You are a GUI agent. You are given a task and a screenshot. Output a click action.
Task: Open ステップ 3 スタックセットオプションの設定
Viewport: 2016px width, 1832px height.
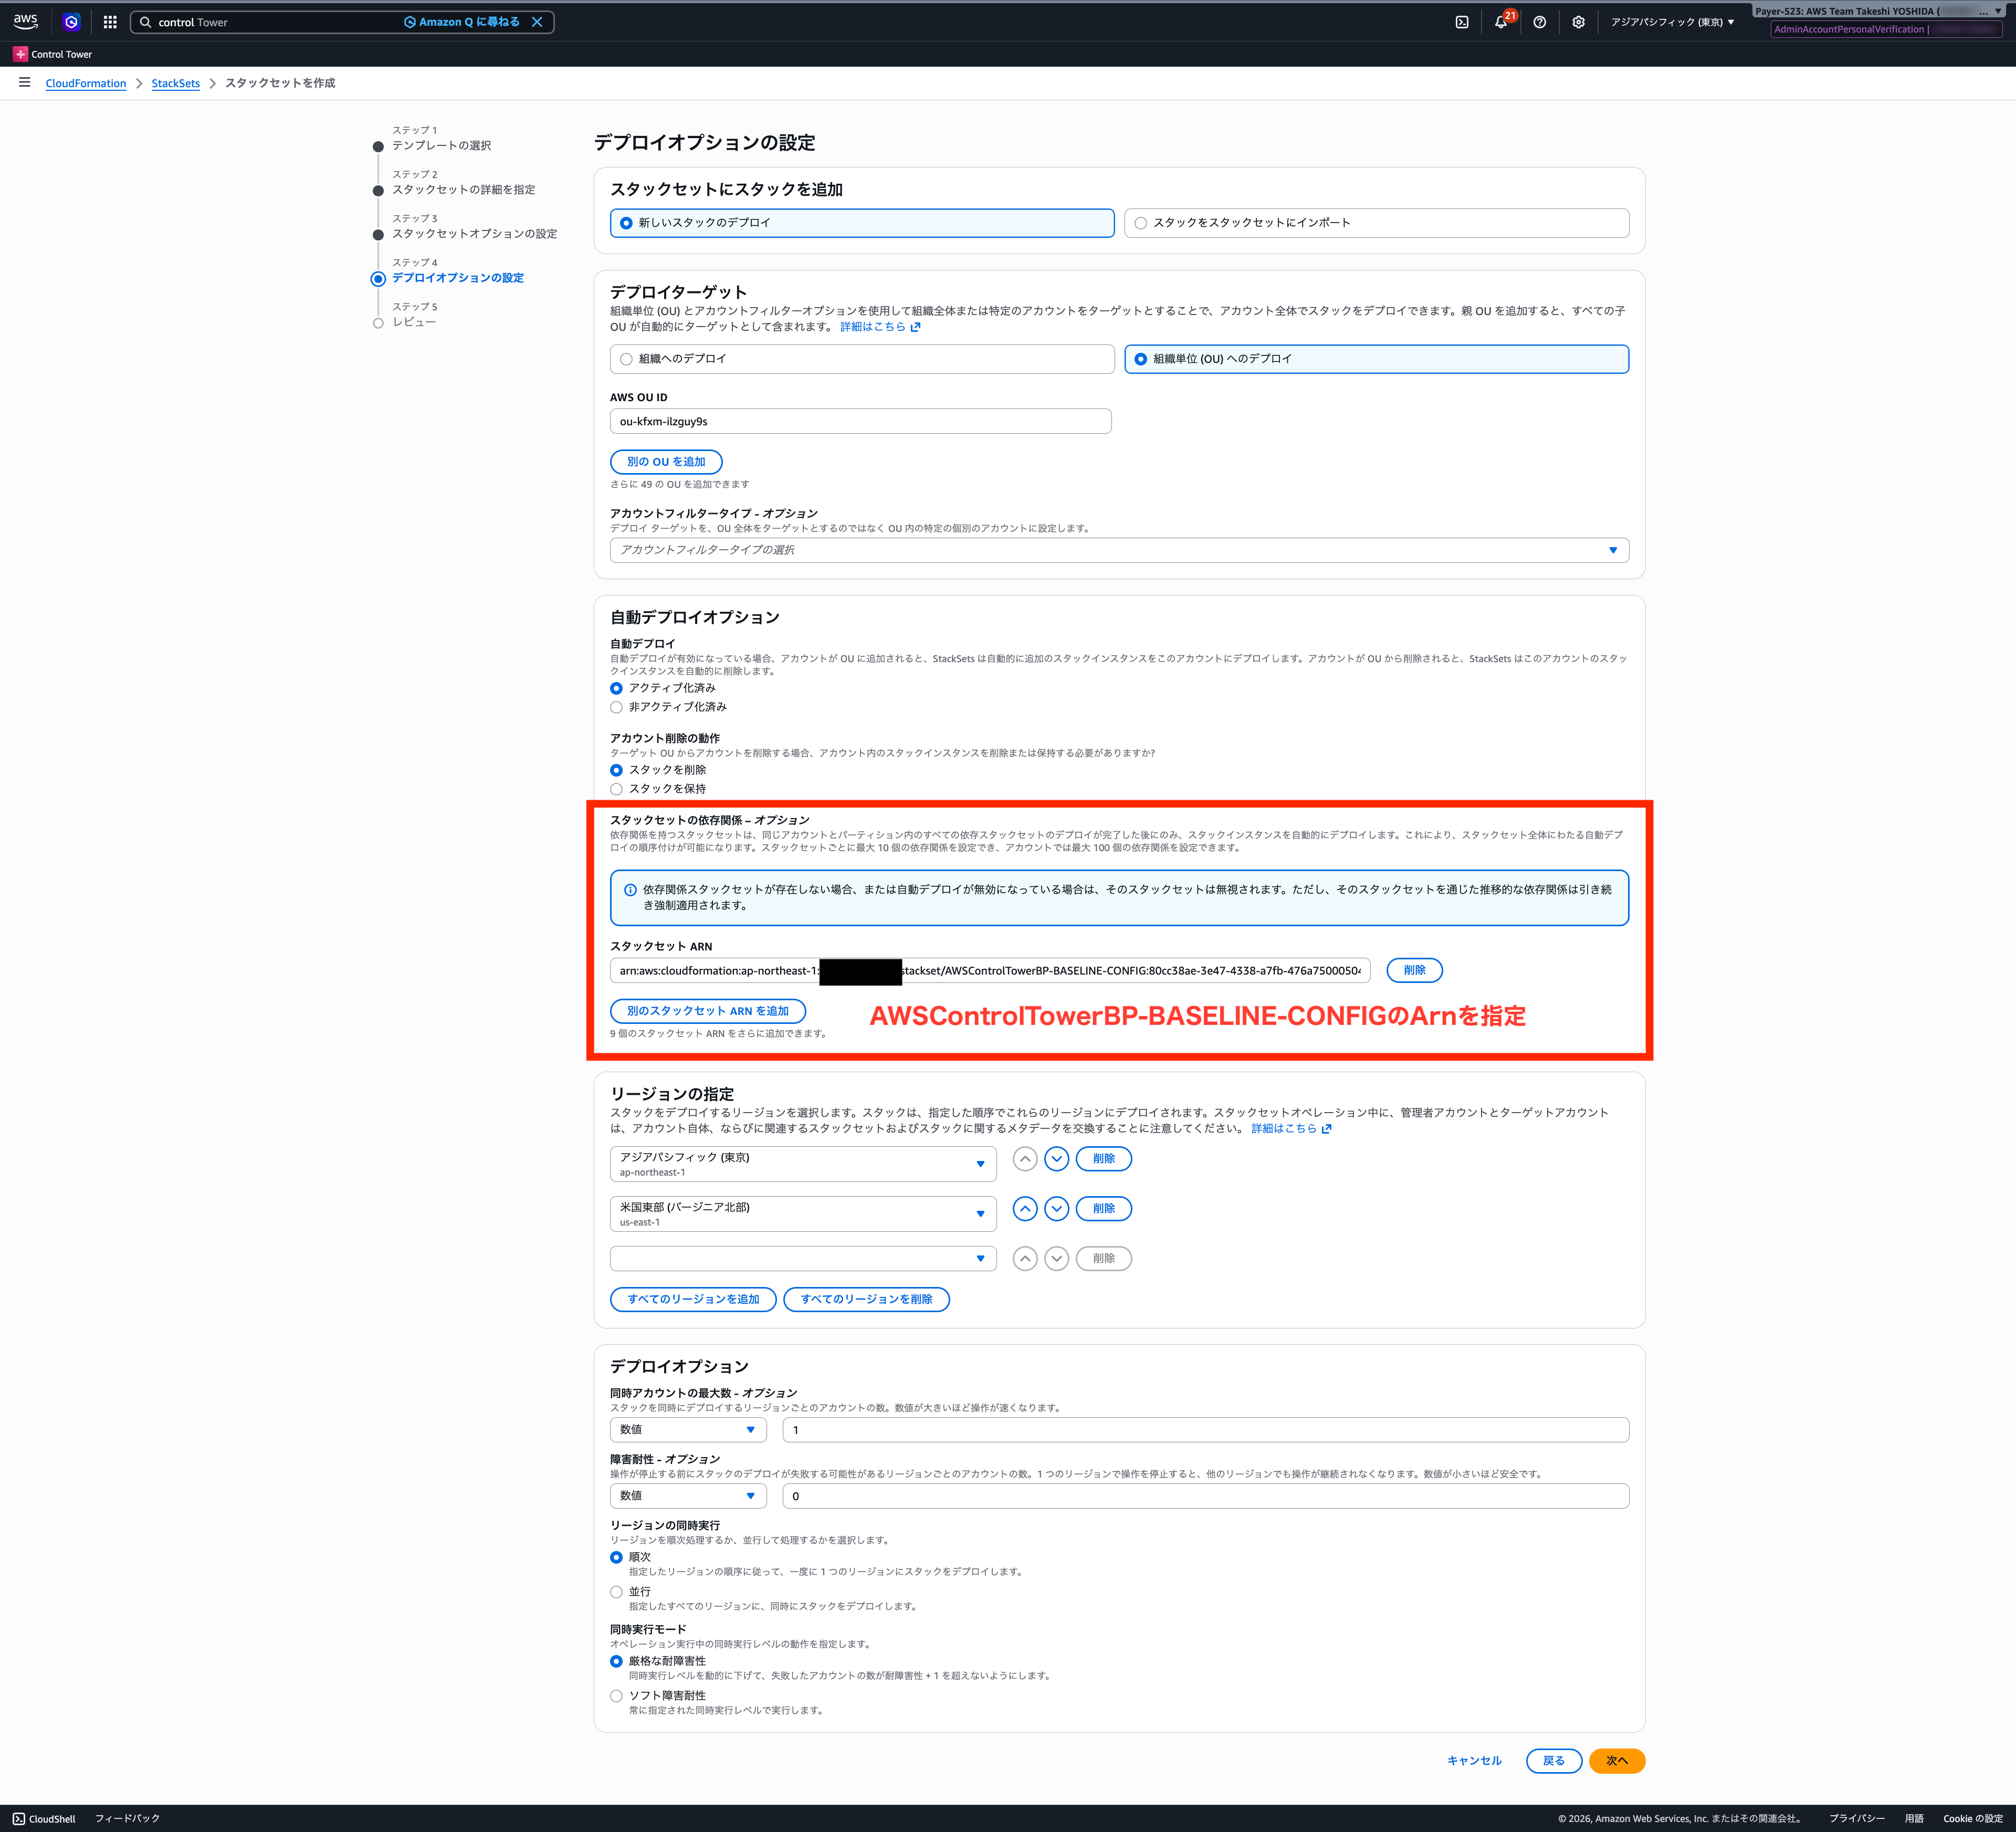tap(475, 234)
